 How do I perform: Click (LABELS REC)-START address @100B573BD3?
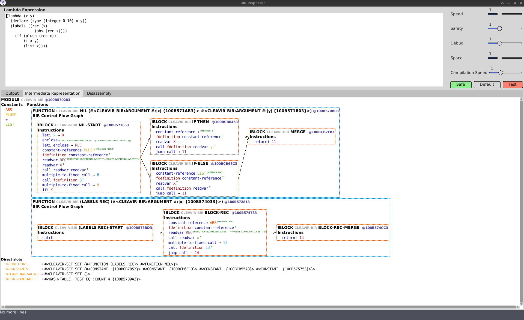click(139, 228)
